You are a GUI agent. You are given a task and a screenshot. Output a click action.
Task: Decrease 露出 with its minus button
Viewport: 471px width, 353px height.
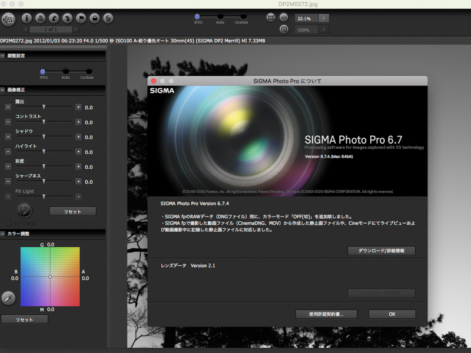point(8,107)
